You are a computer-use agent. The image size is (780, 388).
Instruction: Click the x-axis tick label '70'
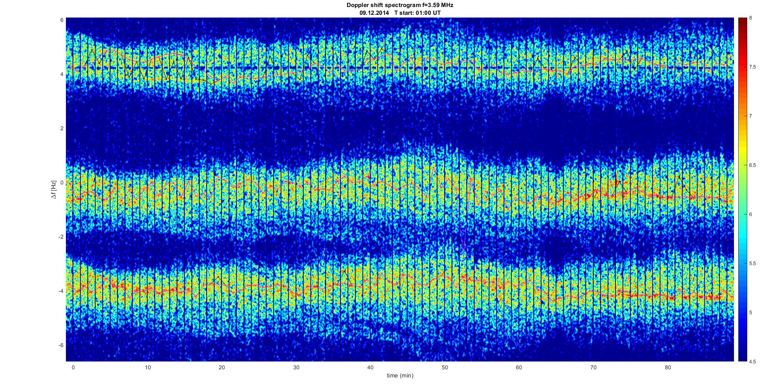tap(593, 367)
